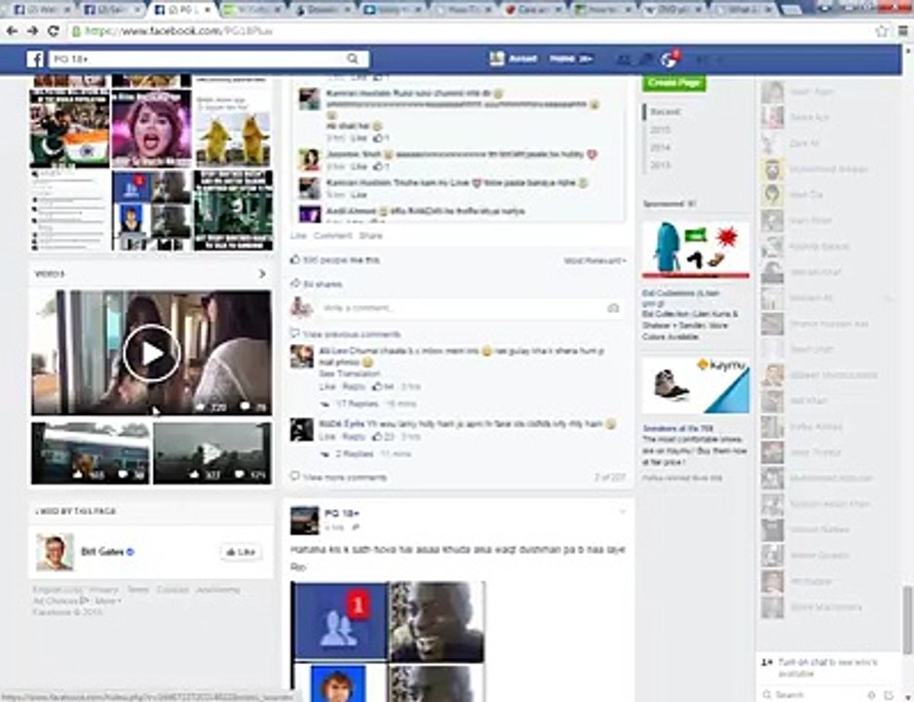914x702 pixels.
Task: Open the options chevron on the PG 18+ post
Action: [x=622, y=513]
